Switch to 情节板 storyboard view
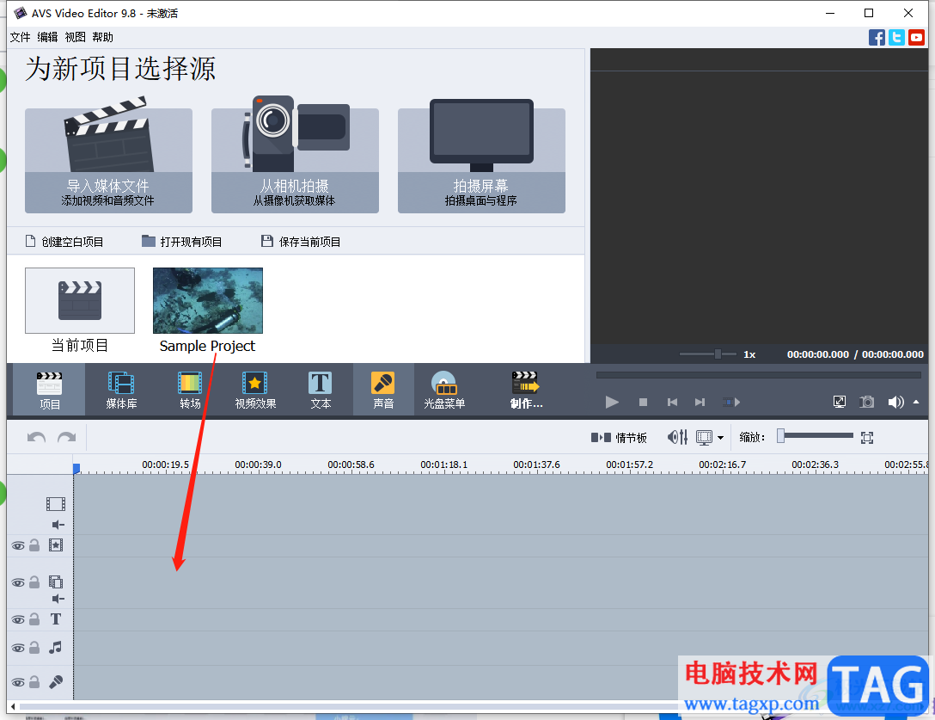 pyautogui.click(x=619, y=438)
